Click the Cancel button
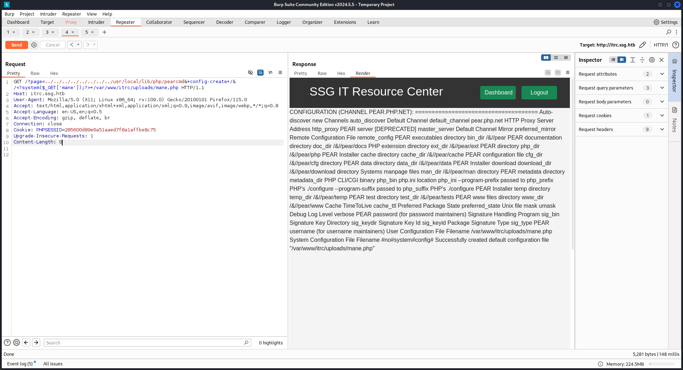This screenshot has width=683, height=370. pos(53,45)
